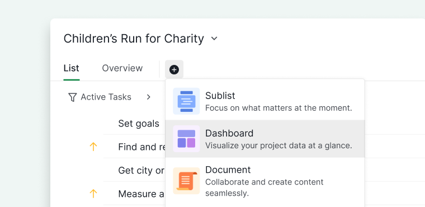Select Dashboard from the add view menu

(265, 139)
